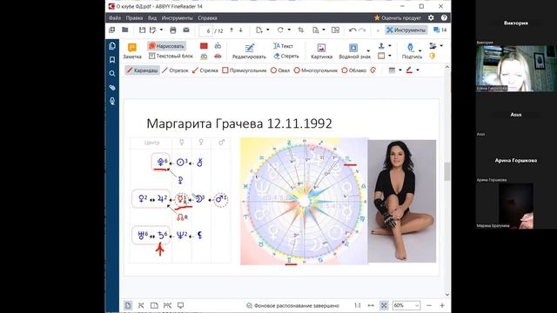The height and width of the screenshot is (313, 557).
Task: Select the crop page icon
Action: (301, 30)
